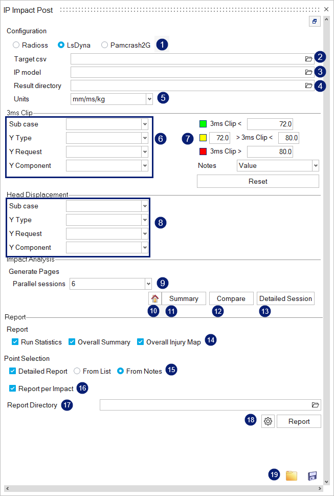Viewport: 334px width, 496px height.
Task: Browse for the Result directory folder
Action: coord(308,85)
